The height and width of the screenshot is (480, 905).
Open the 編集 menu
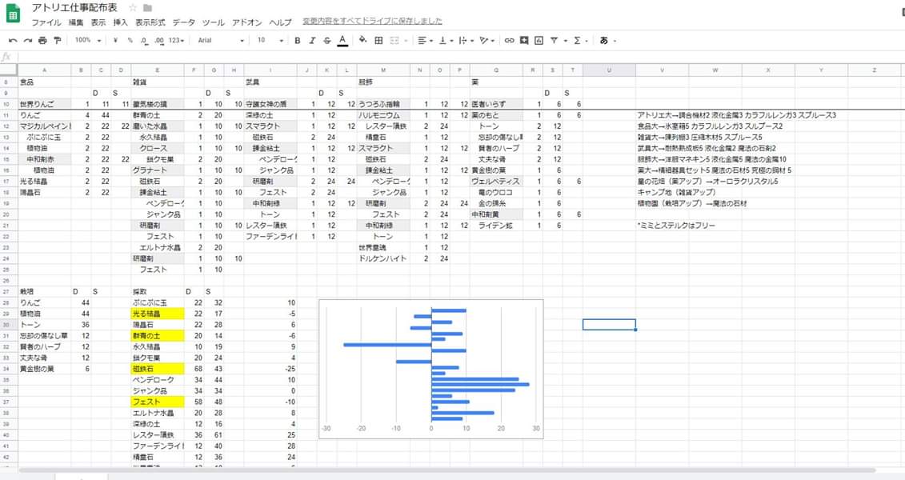(x=75, y=22)
